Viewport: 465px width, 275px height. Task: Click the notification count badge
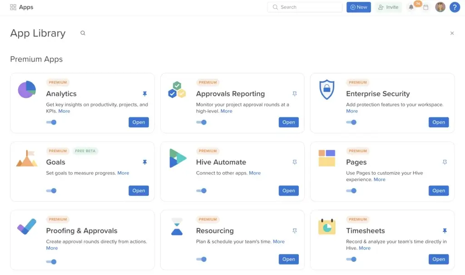tap(418, 4)
